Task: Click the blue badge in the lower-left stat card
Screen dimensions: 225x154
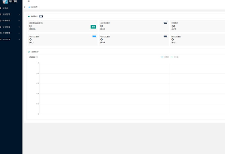Action: click(95, 36)
